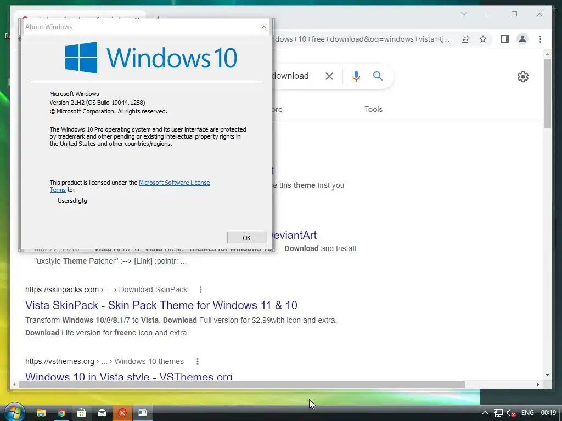Open Chrome's three-dot menu
Image resolution: width=562 pixels, height=421 pixels.
540,39
